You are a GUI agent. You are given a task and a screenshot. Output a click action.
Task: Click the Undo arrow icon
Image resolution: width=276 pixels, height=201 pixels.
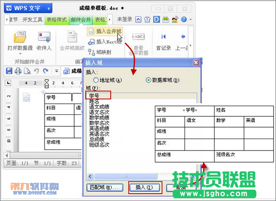click(x=36, y=71)
